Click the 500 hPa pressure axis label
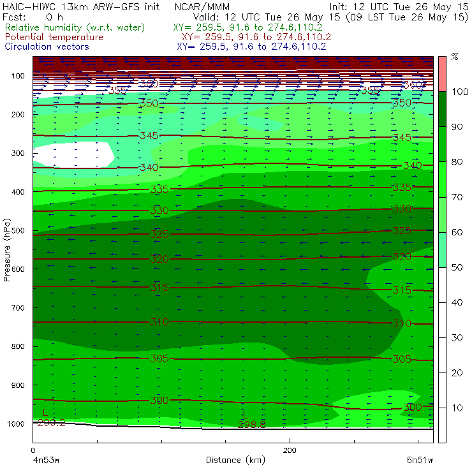The width and height of the screenshot is (472, 472). point(18,231)
